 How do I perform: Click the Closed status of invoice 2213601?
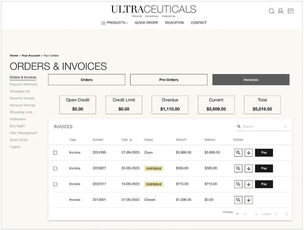pyautogui.click(x=150, y=200)
